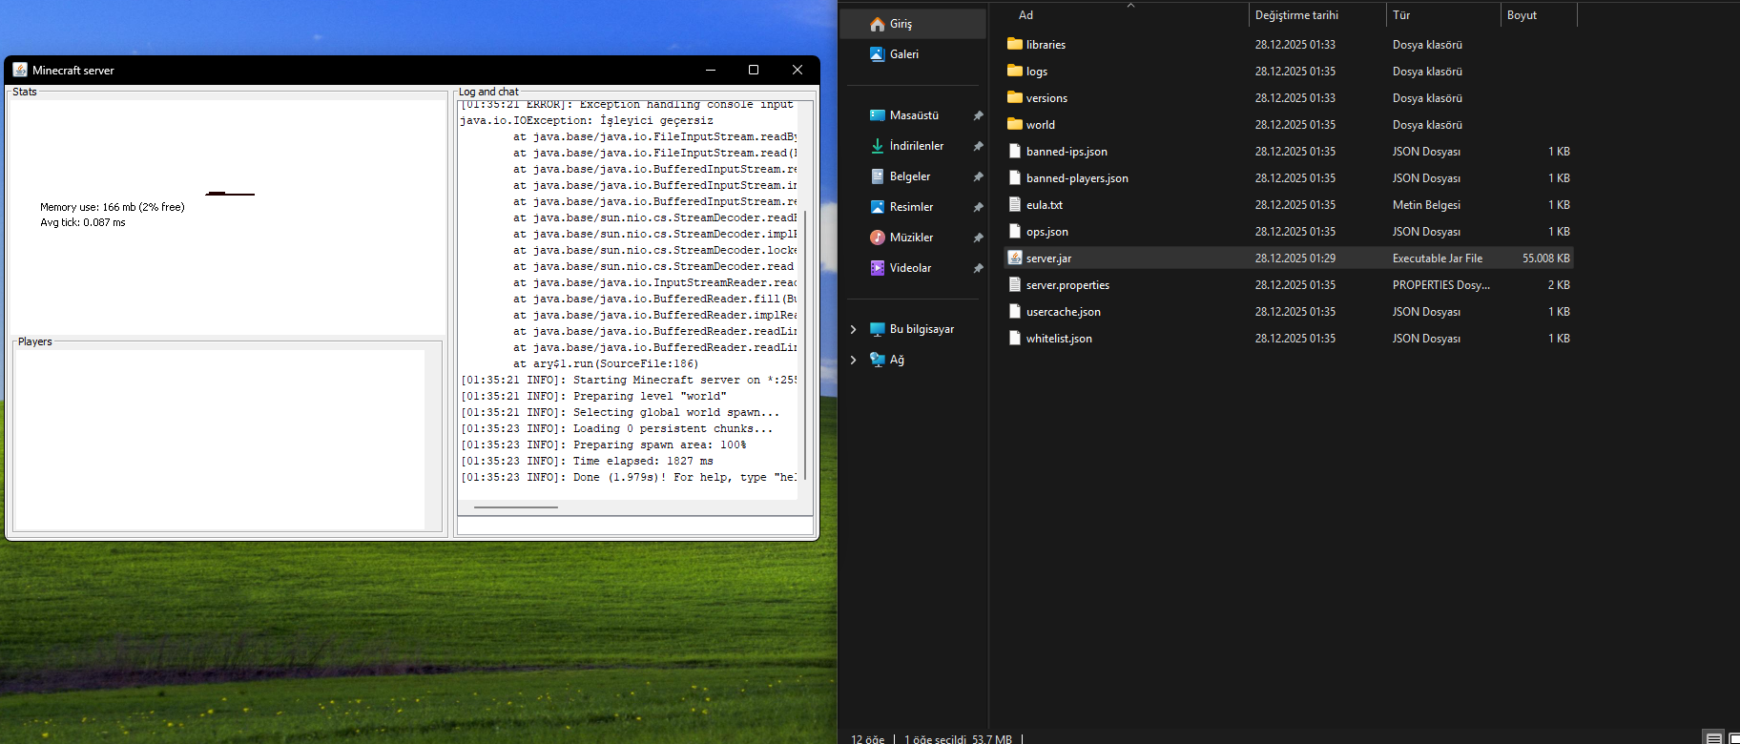
Task: Unpin Masaüstü via its pin icon
Action: (x=978, y=115)
